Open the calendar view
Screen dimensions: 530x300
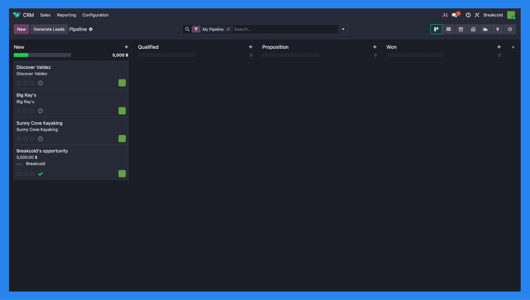click(461, 29)
